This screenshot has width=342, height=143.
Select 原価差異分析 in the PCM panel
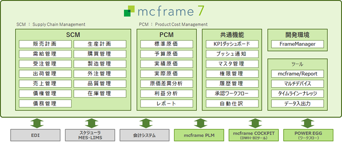point(166,84)
